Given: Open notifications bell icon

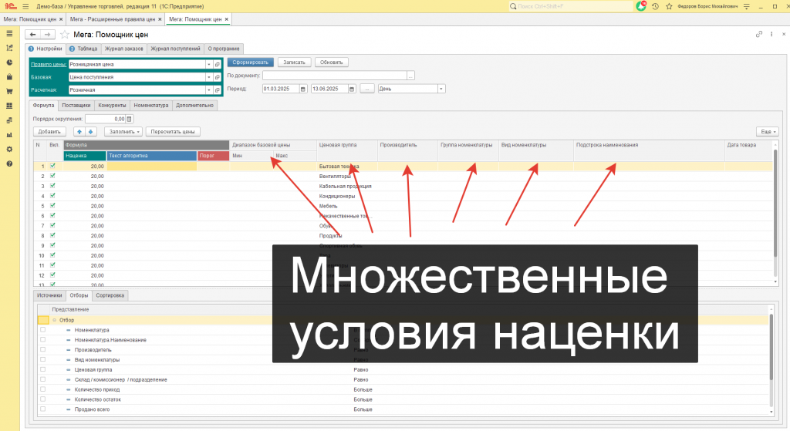Looking at the screenshot, I should click(x=641, y=6).
